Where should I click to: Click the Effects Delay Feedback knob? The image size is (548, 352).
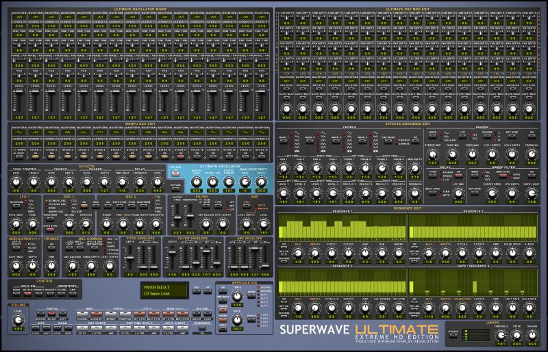pyautogui.click(x=140, y=182)
